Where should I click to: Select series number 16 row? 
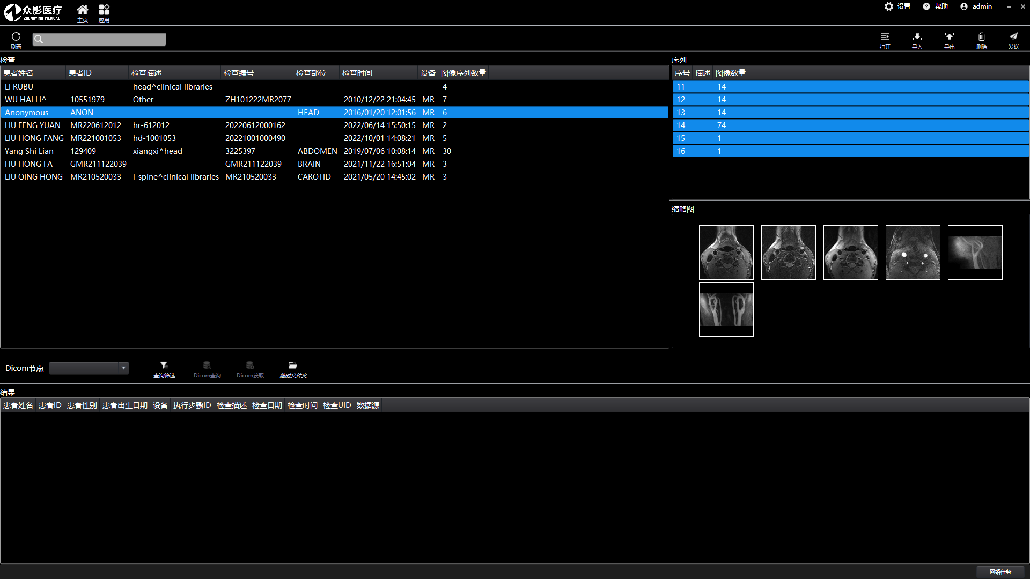pos(850,151)
